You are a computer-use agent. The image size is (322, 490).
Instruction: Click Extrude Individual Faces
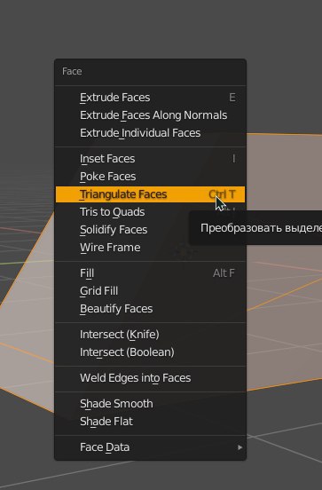150,133
